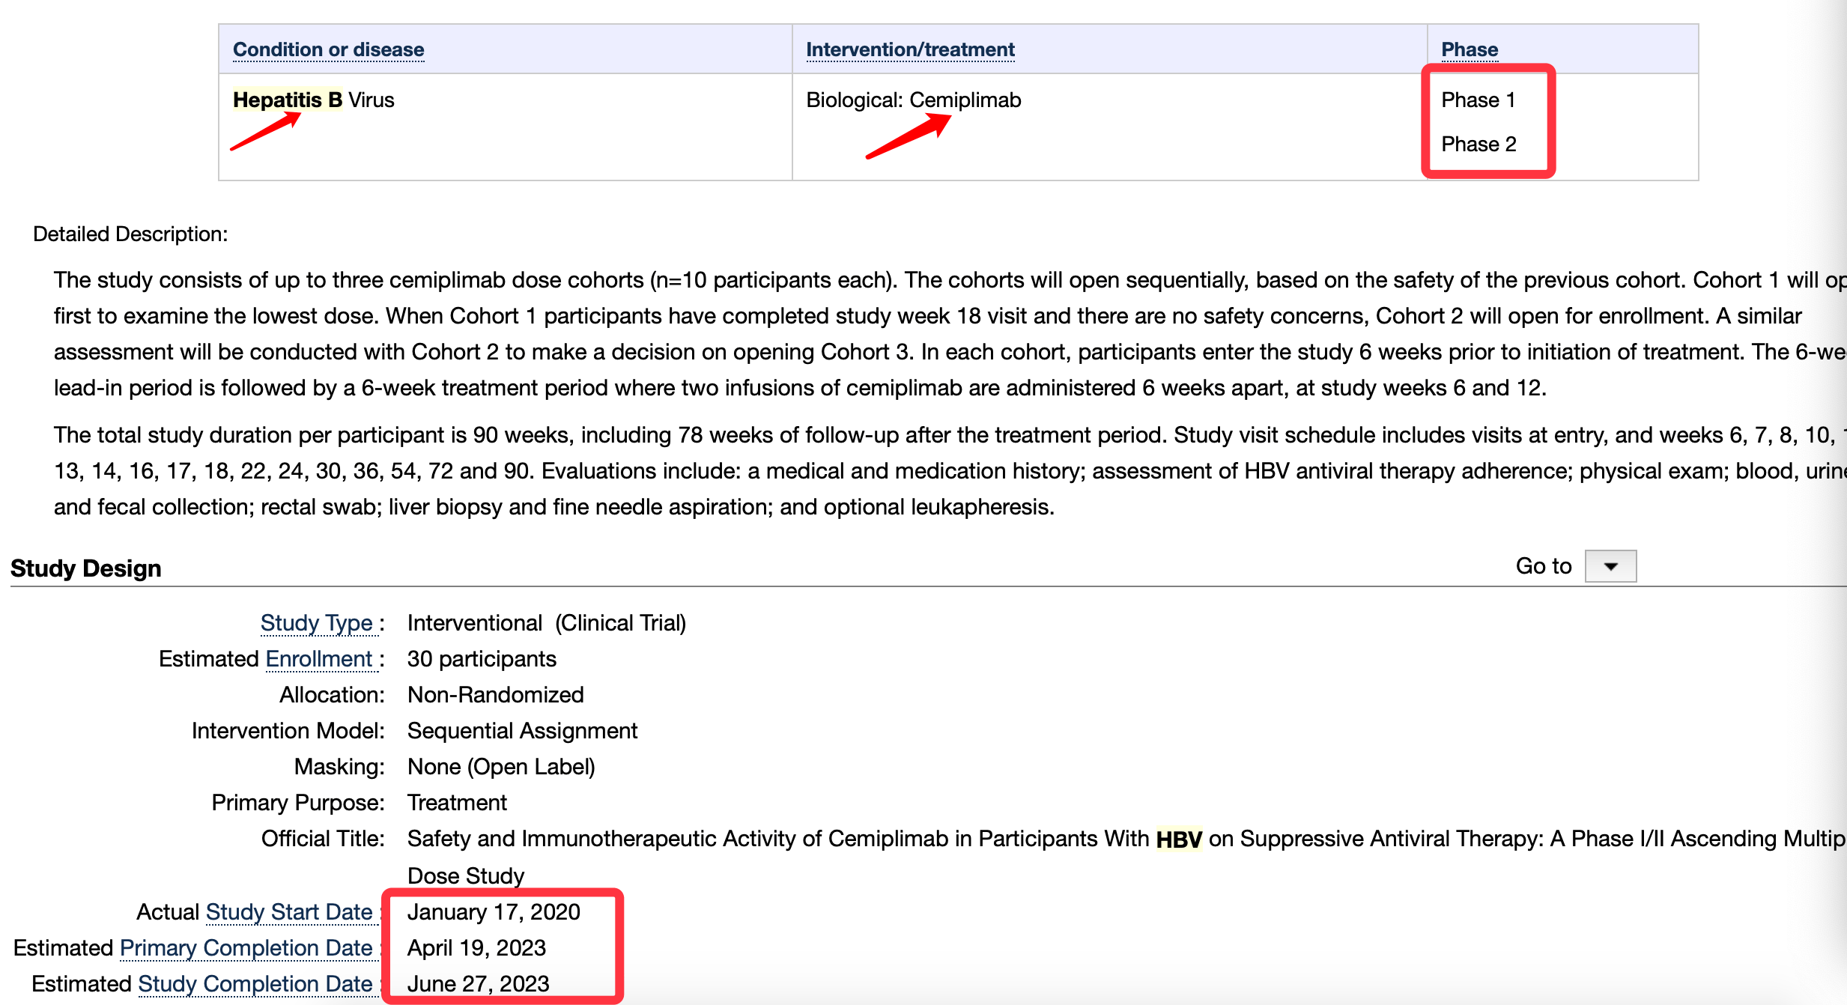Click the Phase 1 table entry
This screenshot has width=1847, height=1005.
pos(1478,100)
